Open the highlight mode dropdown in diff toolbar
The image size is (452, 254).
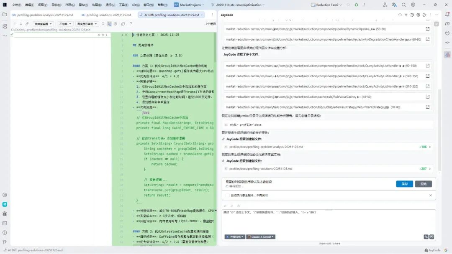[87, 24]
